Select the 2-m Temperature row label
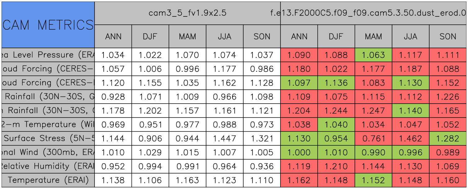The image size is (468, 189). [x=48, y=124]
